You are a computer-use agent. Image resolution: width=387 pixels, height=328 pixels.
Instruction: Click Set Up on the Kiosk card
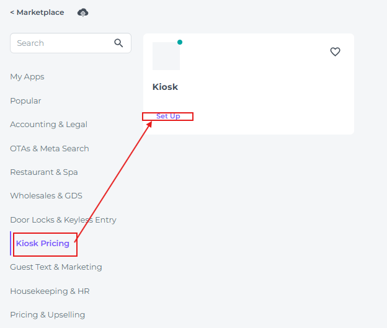coord(168,117)
